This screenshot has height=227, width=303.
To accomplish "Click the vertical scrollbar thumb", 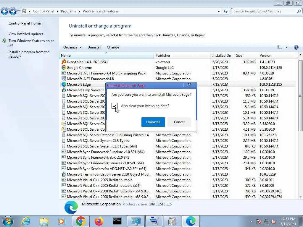I will click(301, 96).
